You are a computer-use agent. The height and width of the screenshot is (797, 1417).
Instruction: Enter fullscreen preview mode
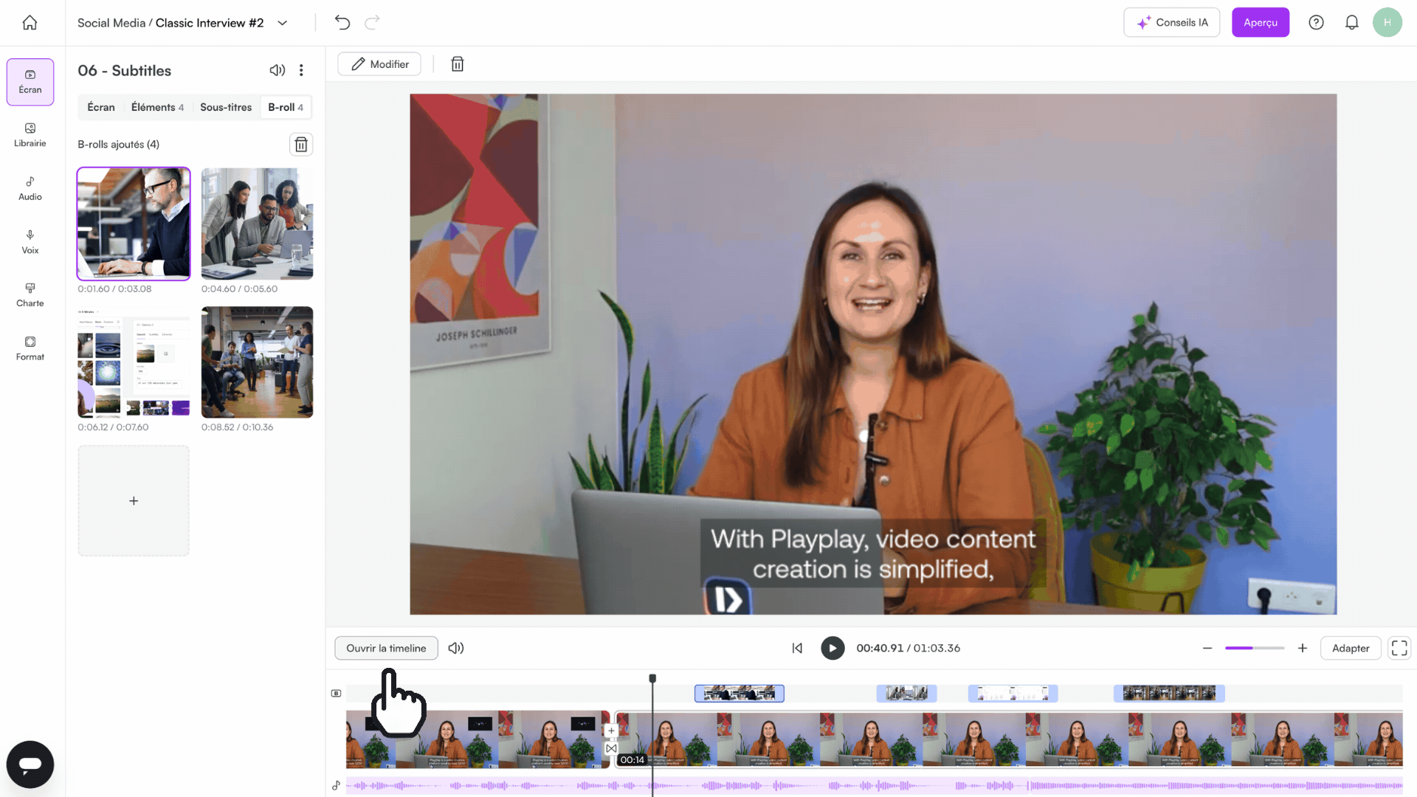[1399, 648]
